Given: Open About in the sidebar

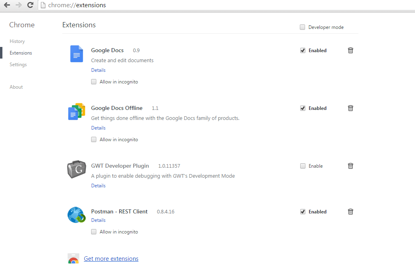Looking at the screenshot, I should click(16, 87).
